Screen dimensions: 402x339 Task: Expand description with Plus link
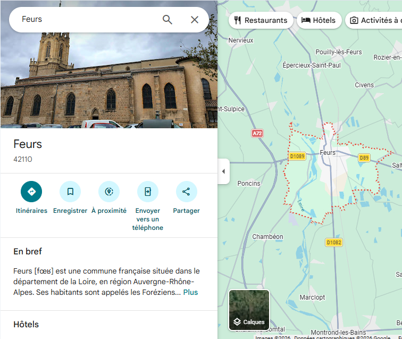pos(190,292)
